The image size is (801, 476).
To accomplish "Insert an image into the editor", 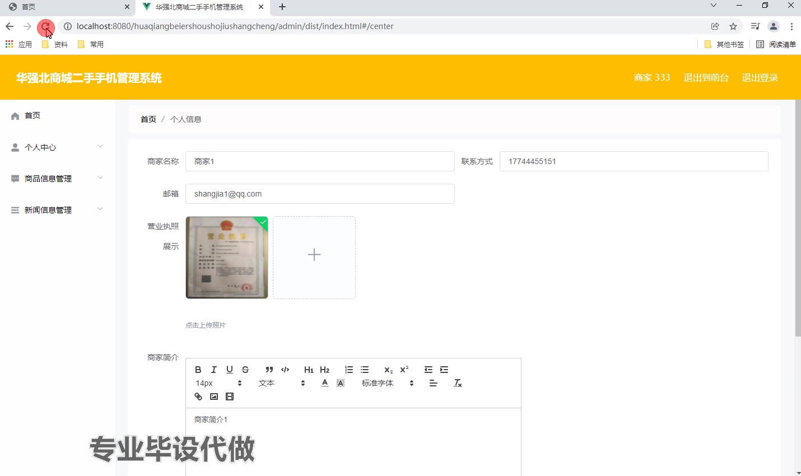I will point(213,396).
